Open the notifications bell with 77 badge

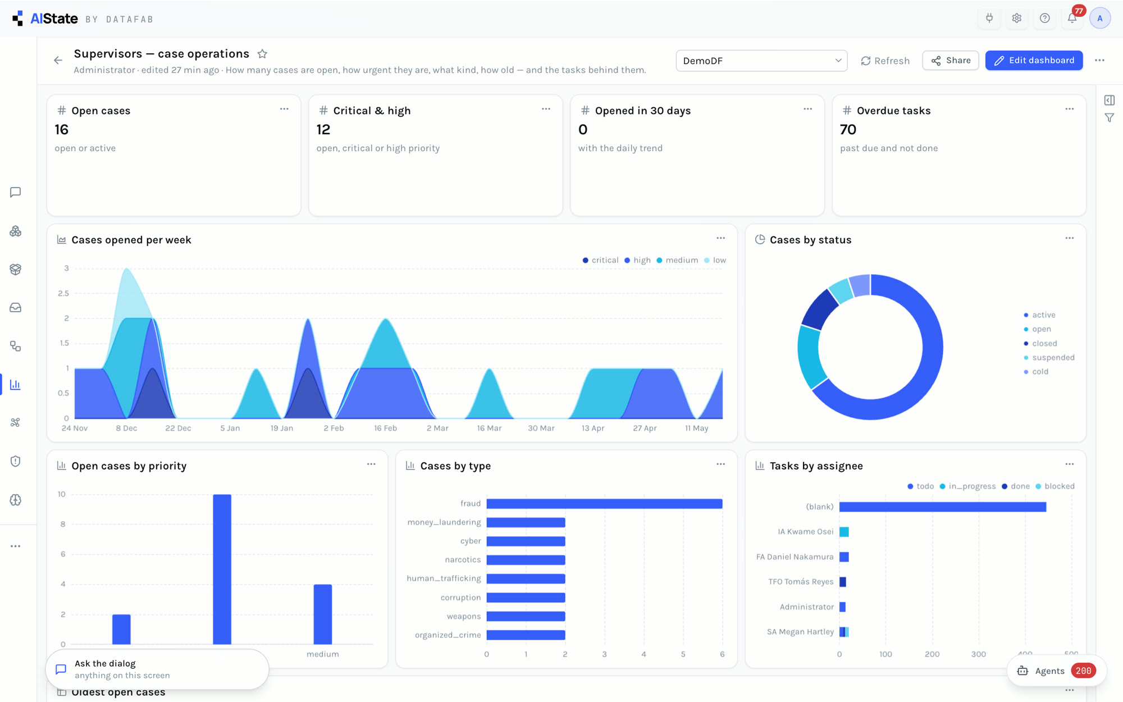1072,18
